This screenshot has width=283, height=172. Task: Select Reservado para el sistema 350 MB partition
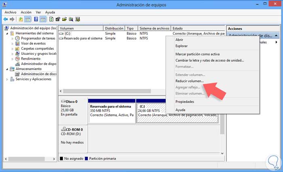112,113
